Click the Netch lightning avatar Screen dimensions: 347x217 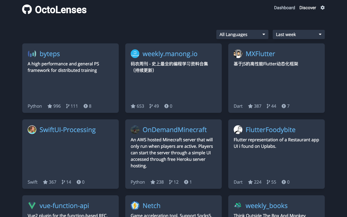coord(135,206)
